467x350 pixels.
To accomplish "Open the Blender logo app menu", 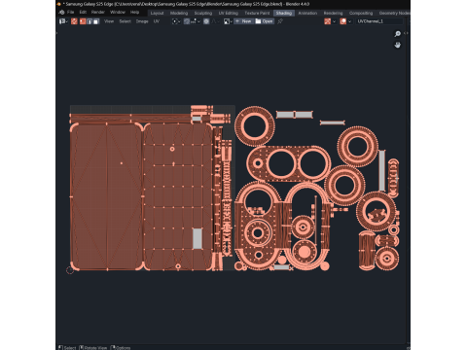I will click(x=61, y=13).
